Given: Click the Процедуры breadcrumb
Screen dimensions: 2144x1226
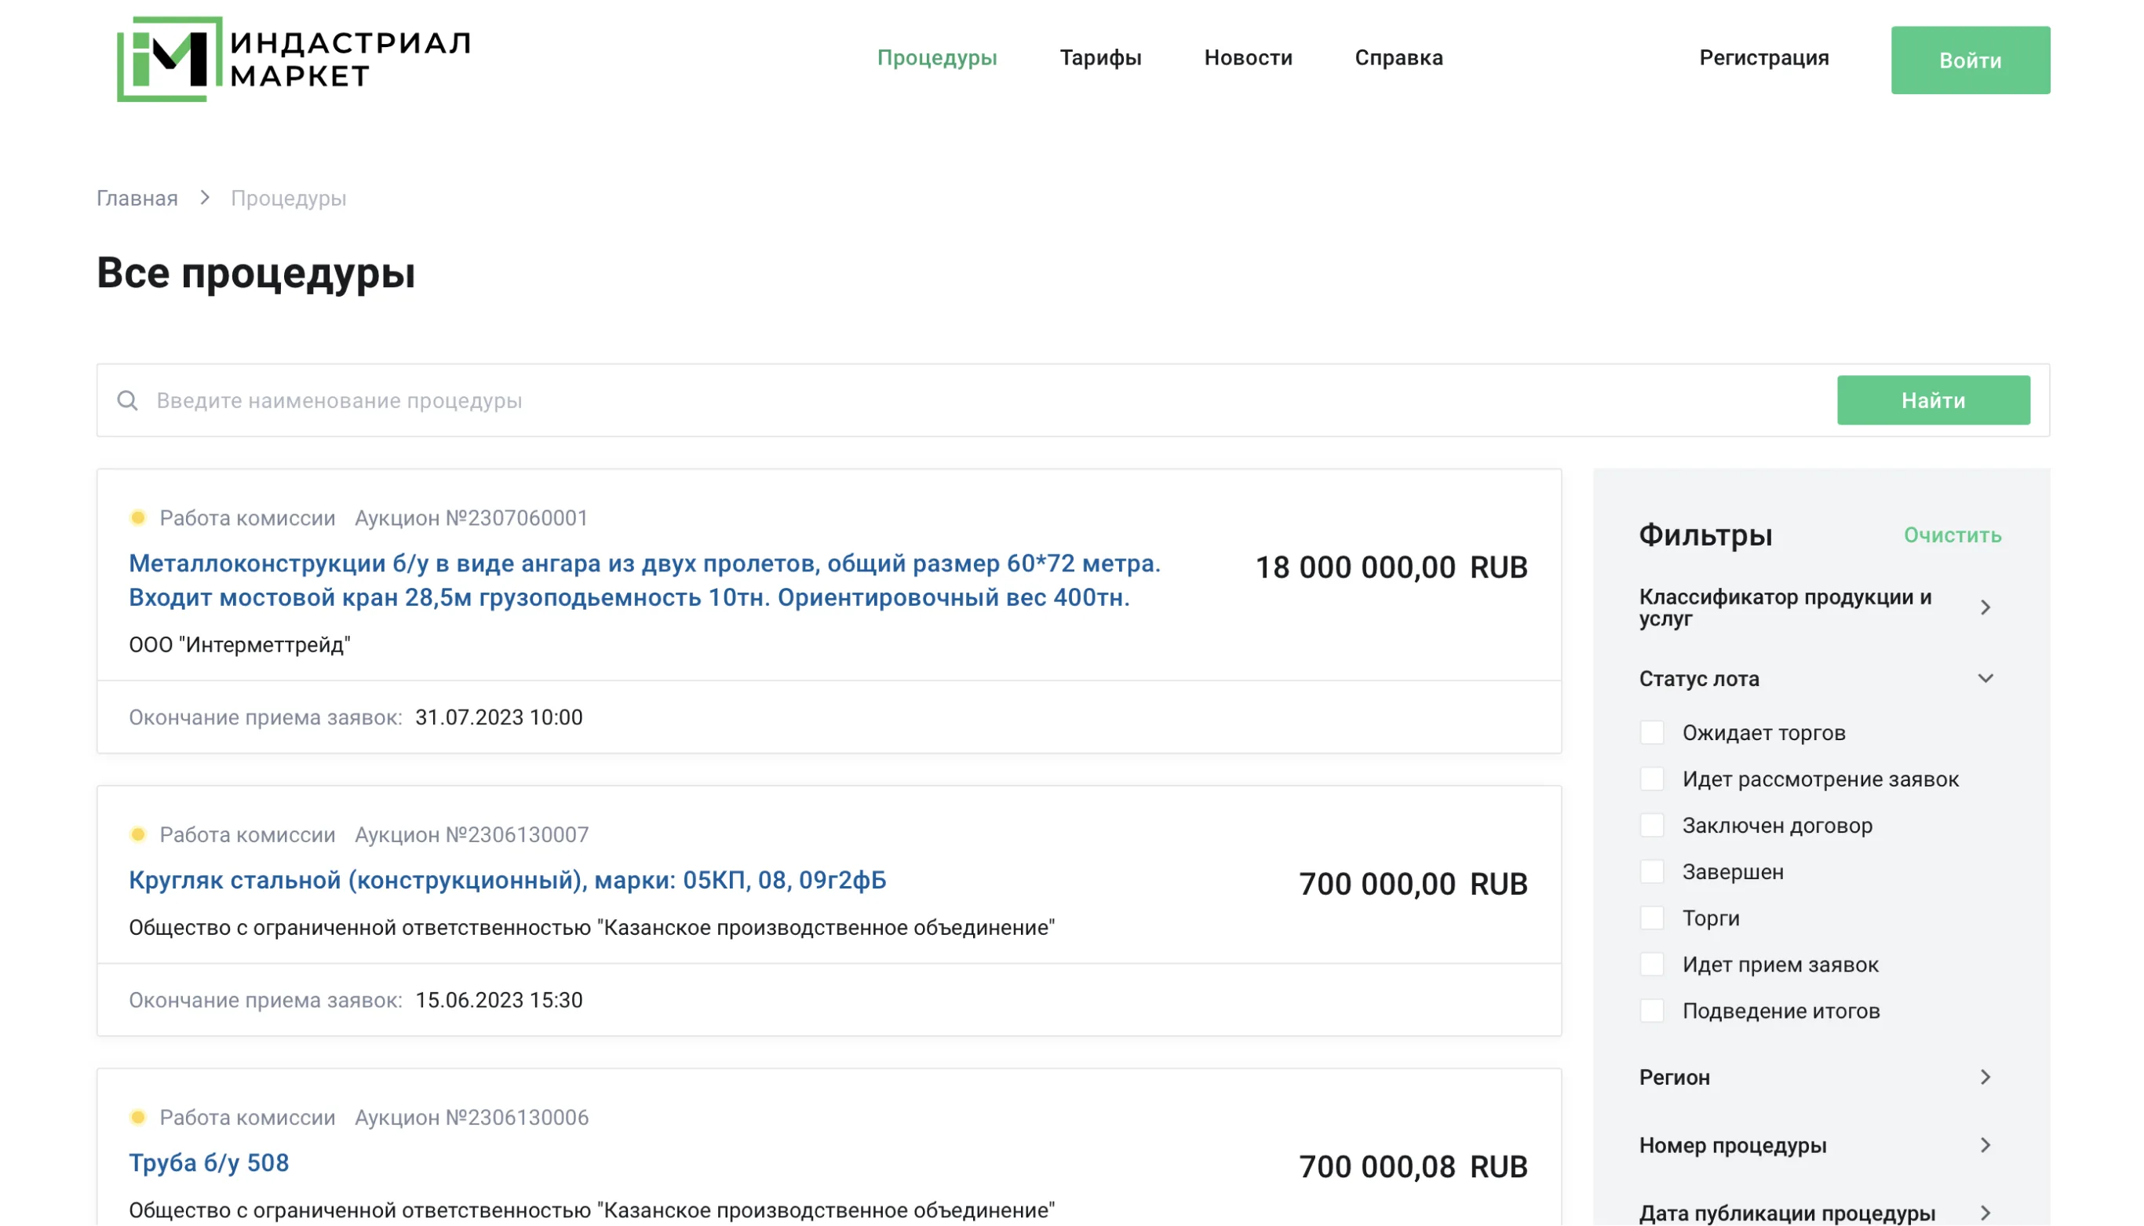Looking at the screenshot, I should pos(289,198).
